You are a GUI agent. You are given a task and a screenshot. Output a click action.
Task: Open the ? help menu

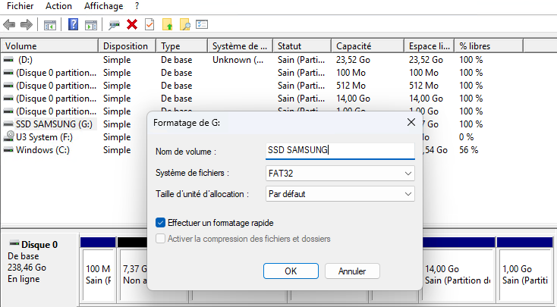point(137,6)
